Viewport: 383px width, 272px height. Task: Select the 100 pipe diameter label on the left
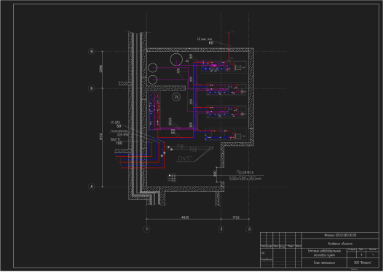[x=119, y=143]
